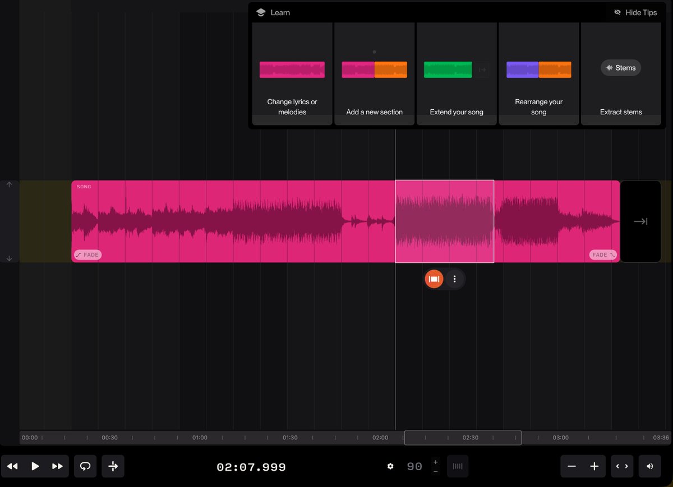Toggle the fade-out badge on the clip

point(603,254)
